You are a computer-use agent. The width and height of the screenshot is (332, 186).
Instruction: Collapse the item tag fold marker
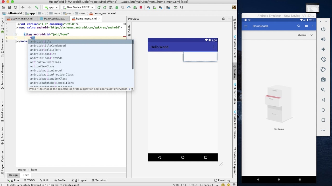pyautogui.click(x=16, y=34)
